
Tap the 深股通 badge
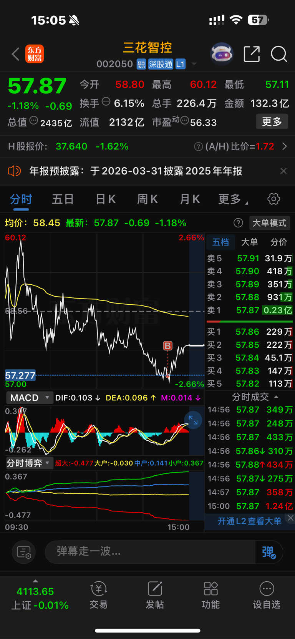pos(161,64)
